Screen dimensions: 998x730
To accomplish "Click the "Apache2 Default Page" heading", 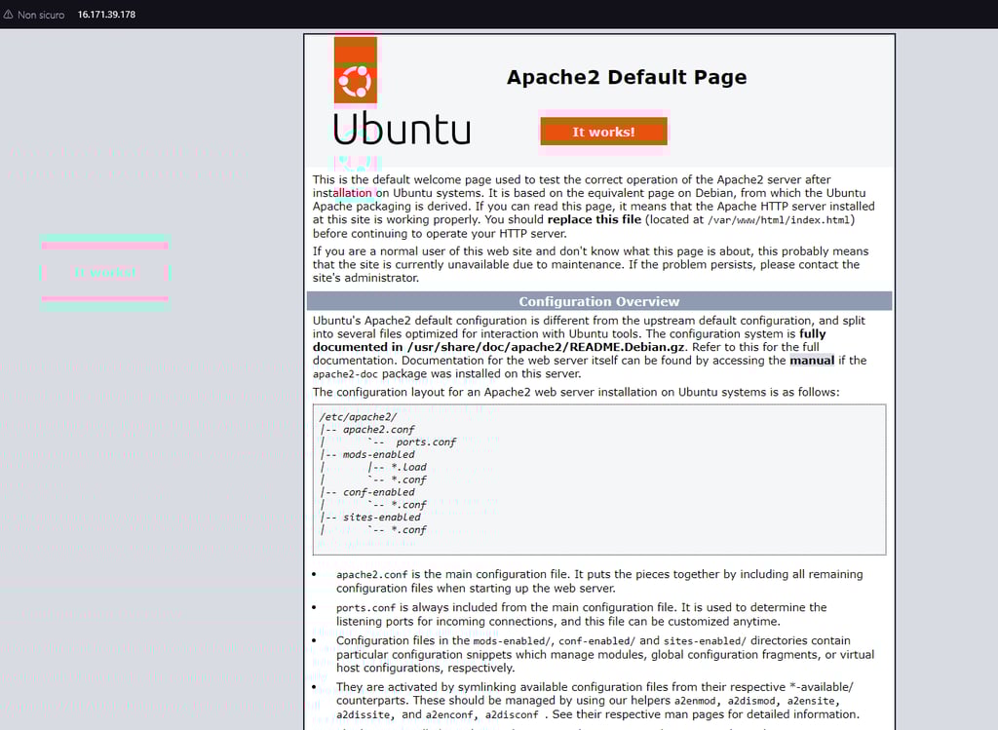I will click(627, 77).
